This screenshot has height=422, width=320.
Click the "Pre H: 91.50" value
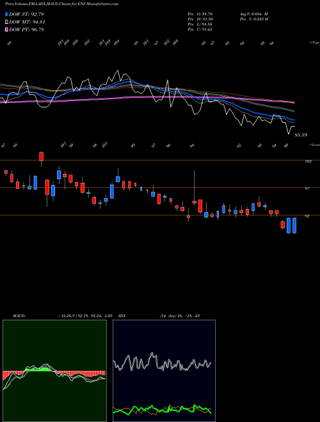point(200,19)
